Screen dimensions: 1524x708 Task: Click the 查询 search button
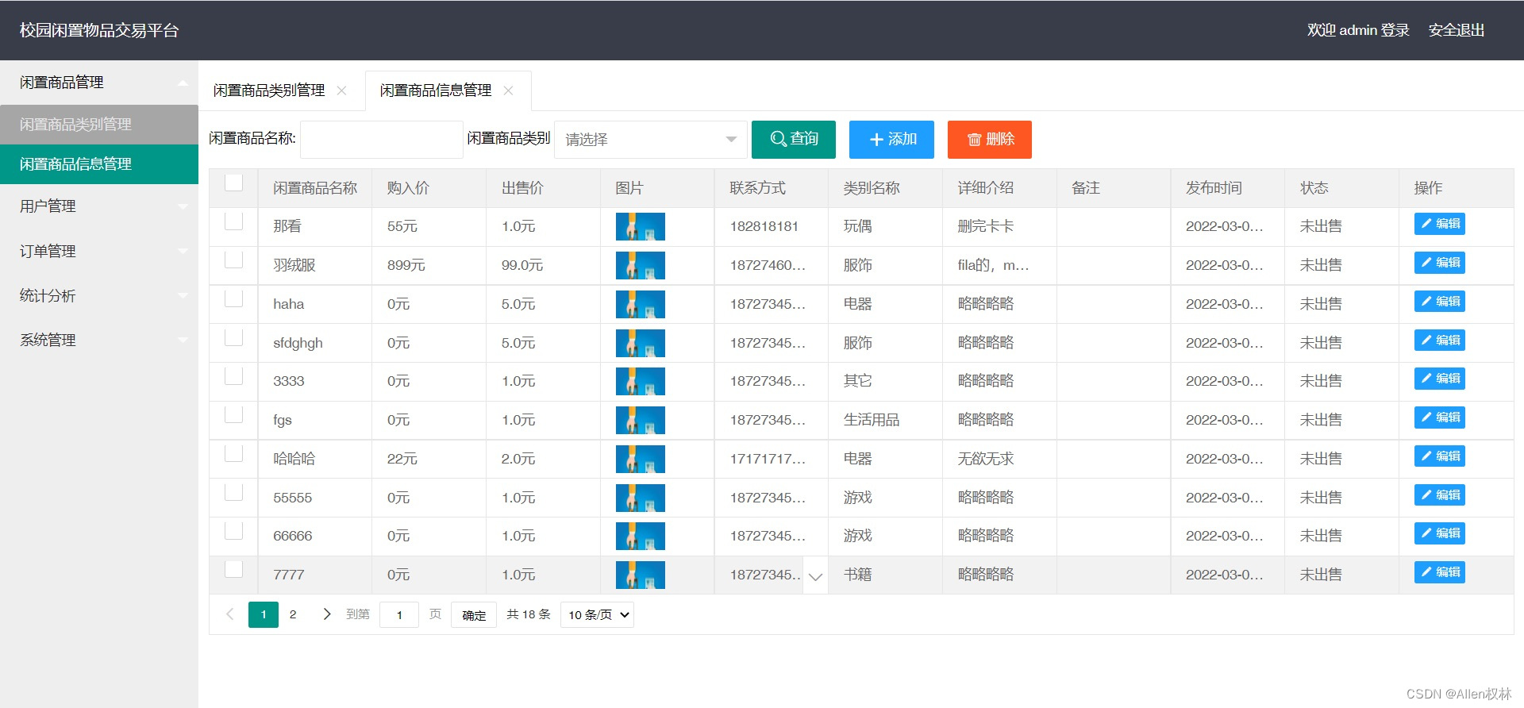pos(794,140)
